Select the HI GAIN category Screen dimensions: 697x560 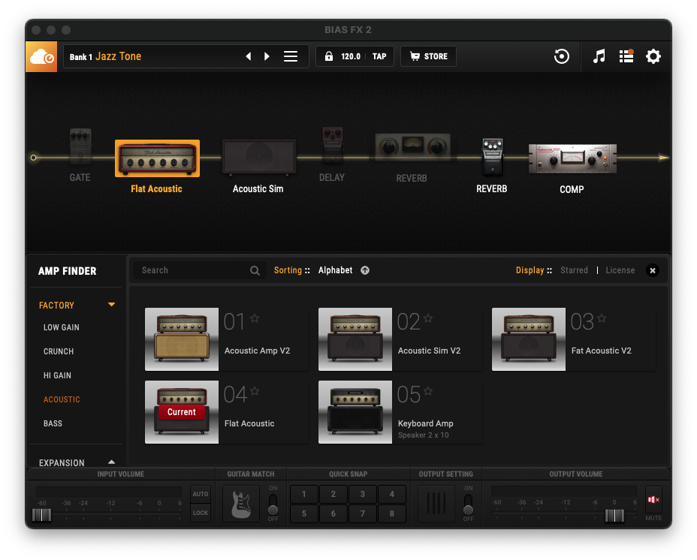[x=57, y=375]
